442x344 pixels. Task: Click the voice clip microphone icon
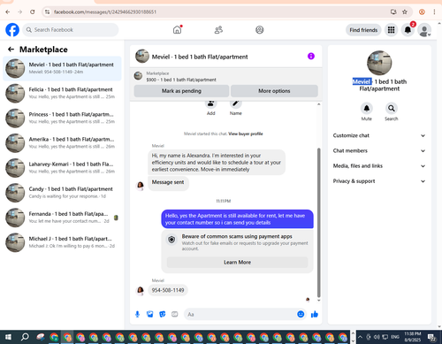click(137, 314)
